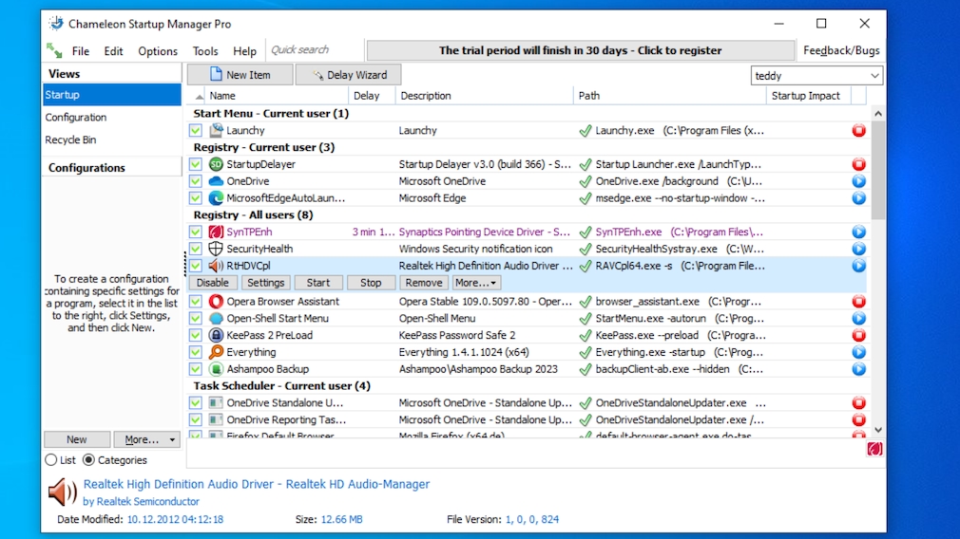
Task: Click the Launchy program icon in list
Action: pyautogui.click(x=216, y=130)
